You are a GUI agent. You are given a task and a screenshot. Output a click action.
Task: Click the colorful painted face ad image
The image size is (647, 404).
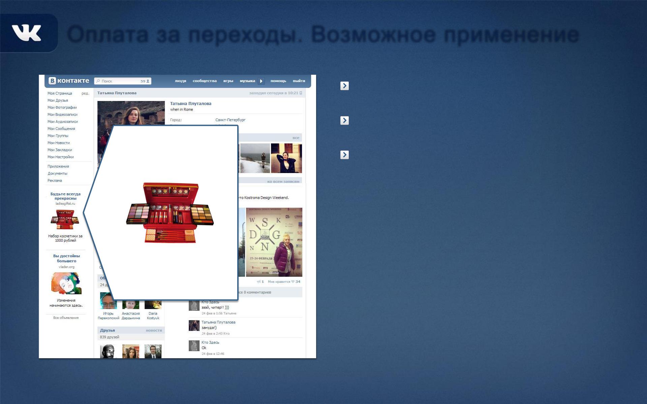pos(66,283)
